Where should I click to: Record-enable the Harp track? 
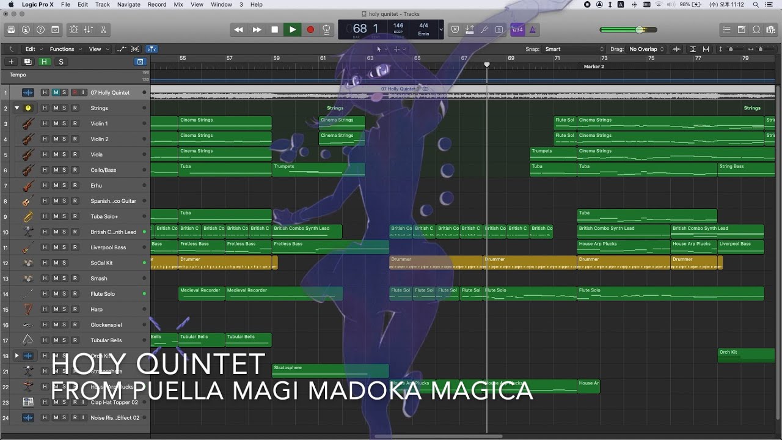tap(75, 309)
